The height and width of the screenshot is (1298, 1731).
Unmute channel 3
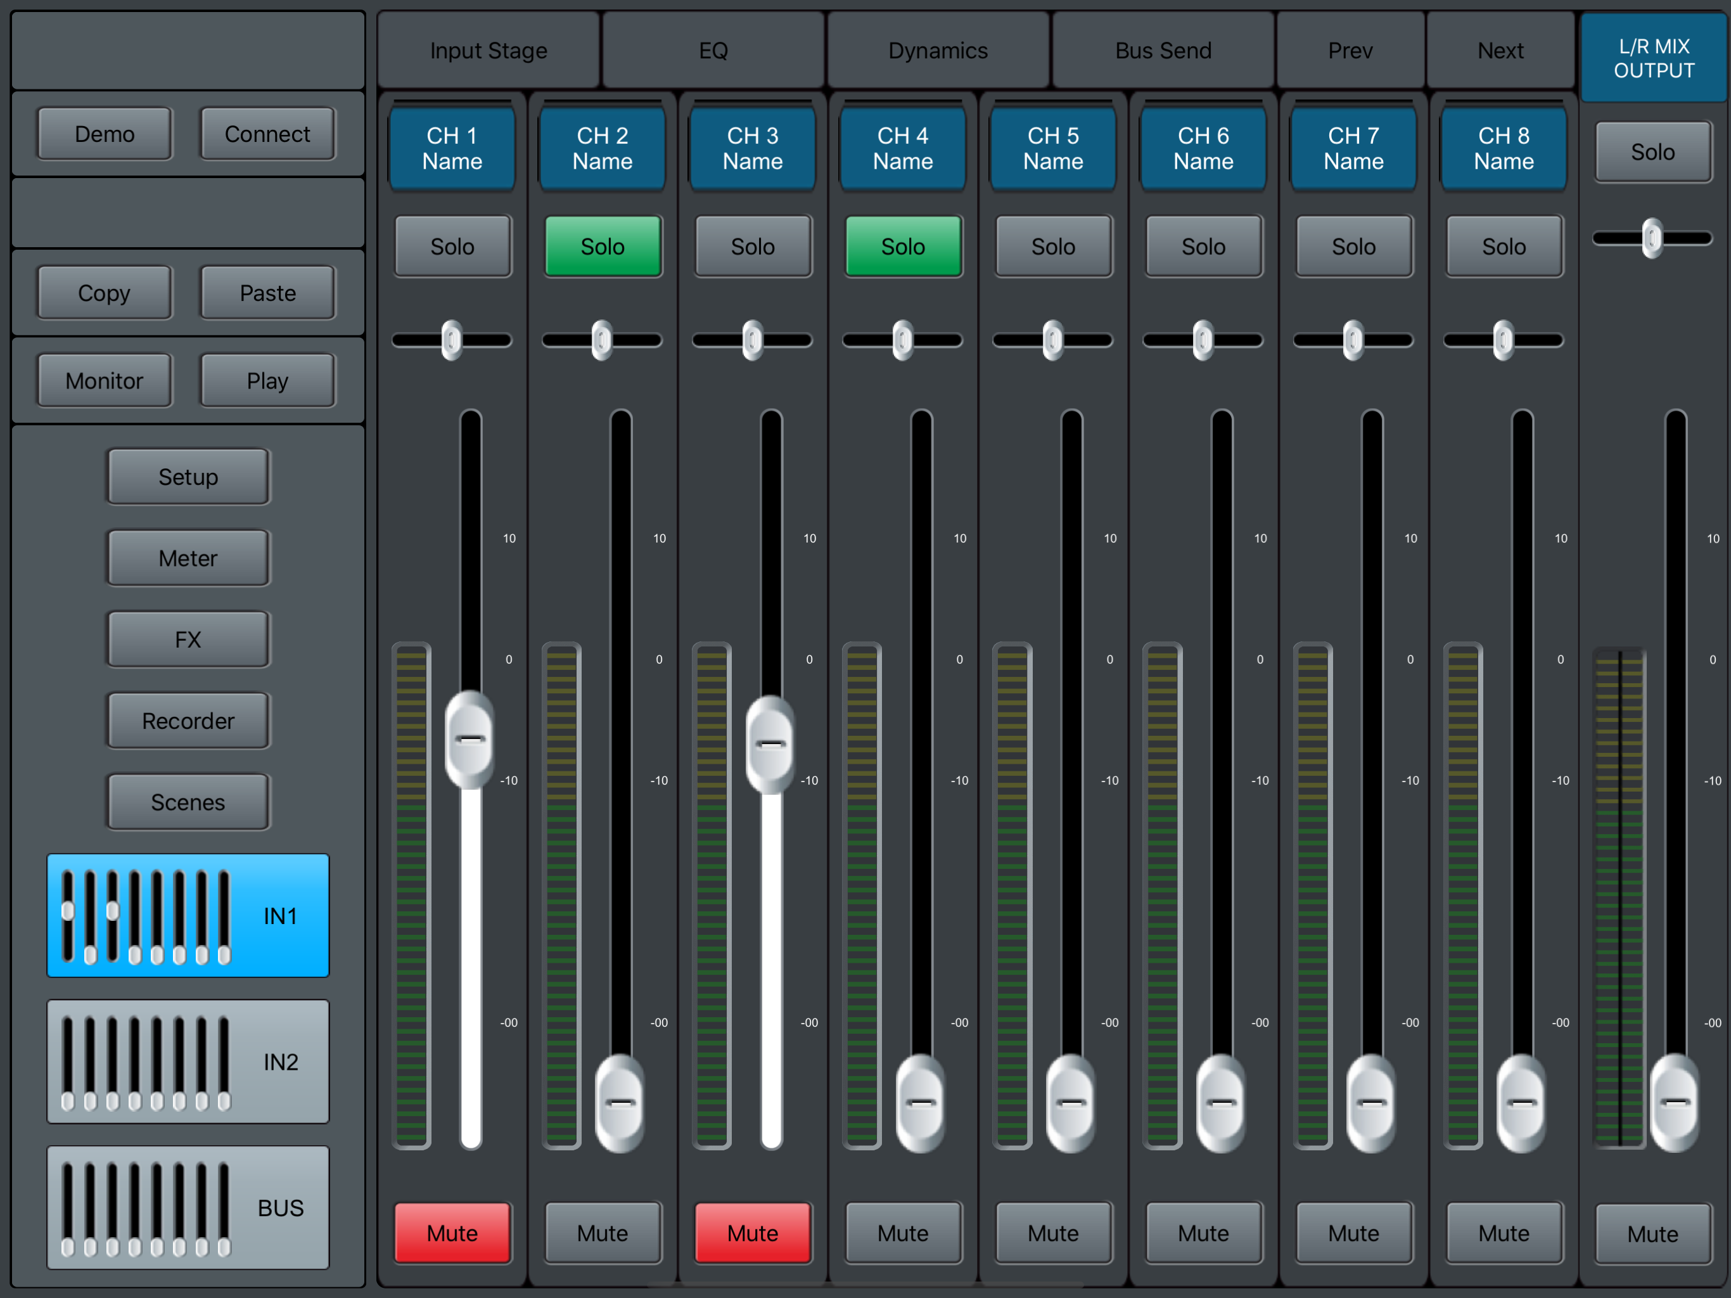pyautogui.click(x=753, y=1232)
